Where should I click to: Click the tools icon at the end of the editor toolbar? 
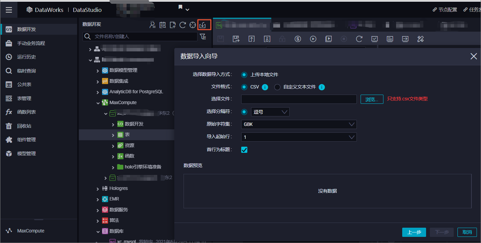pos(420,39)
